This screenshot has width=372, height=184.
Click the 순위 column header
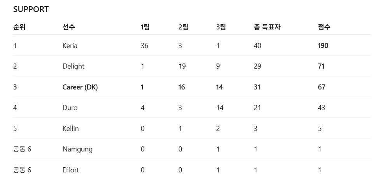point(19,27)
